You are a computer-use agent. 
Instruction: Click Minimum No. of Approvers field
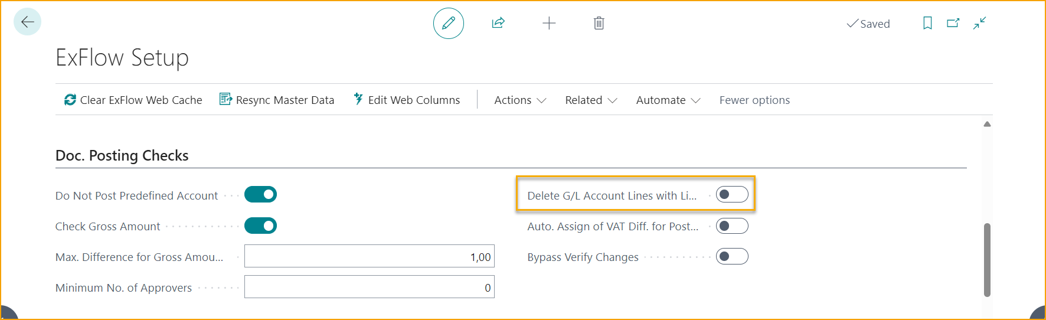[370, 287]
